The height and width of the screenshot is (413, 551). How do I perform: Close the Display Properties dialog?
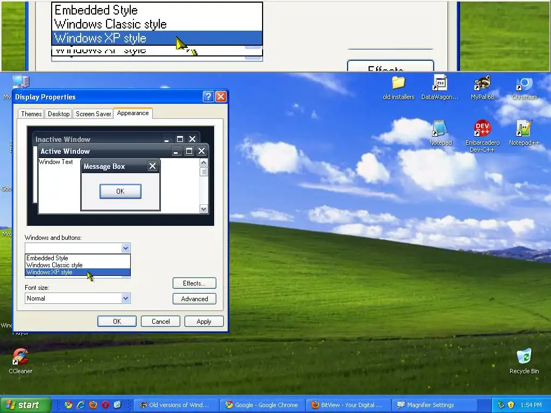221,97
